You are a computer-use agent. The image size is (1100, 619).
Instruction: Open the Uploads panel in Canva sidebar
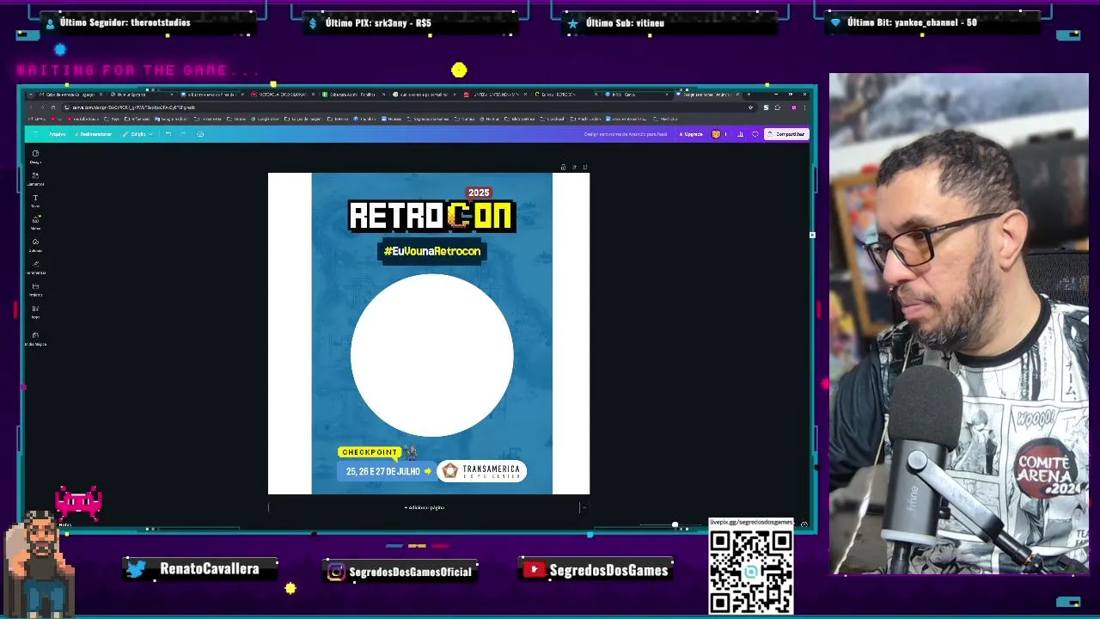(35, 245)
